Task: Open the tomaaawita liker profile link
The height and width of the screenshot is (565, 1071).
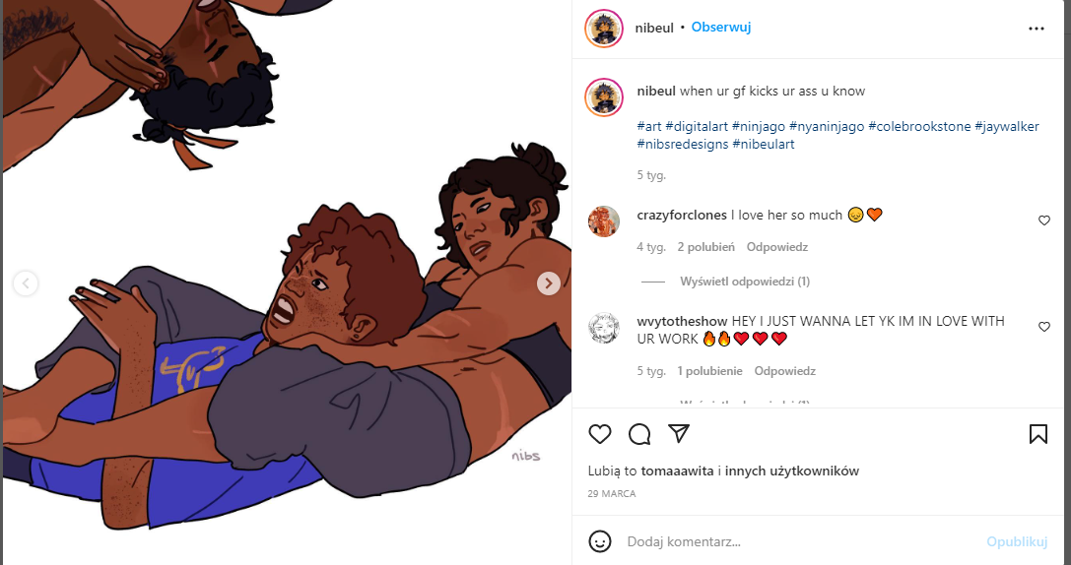Action: tap(678, 471)
